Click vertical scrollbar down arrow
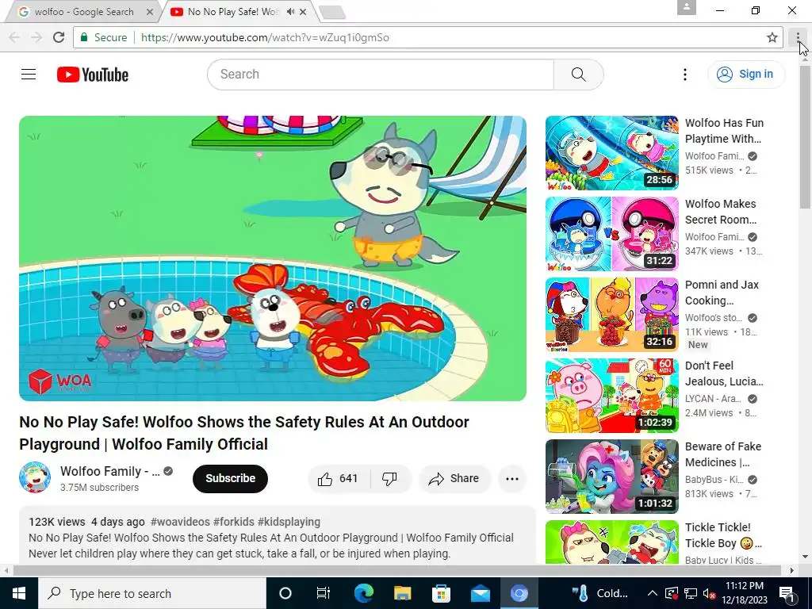Viewport: 812px width, 609px height. click(x=806, y=557)
